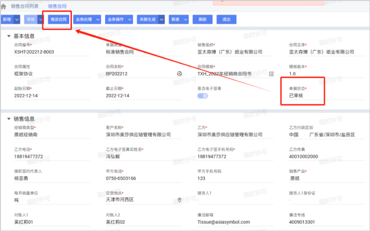The height and width of the screenshot is (231, 370).
Task: Click the globe icon beside 合同名称 field
Action: point(179,74)
